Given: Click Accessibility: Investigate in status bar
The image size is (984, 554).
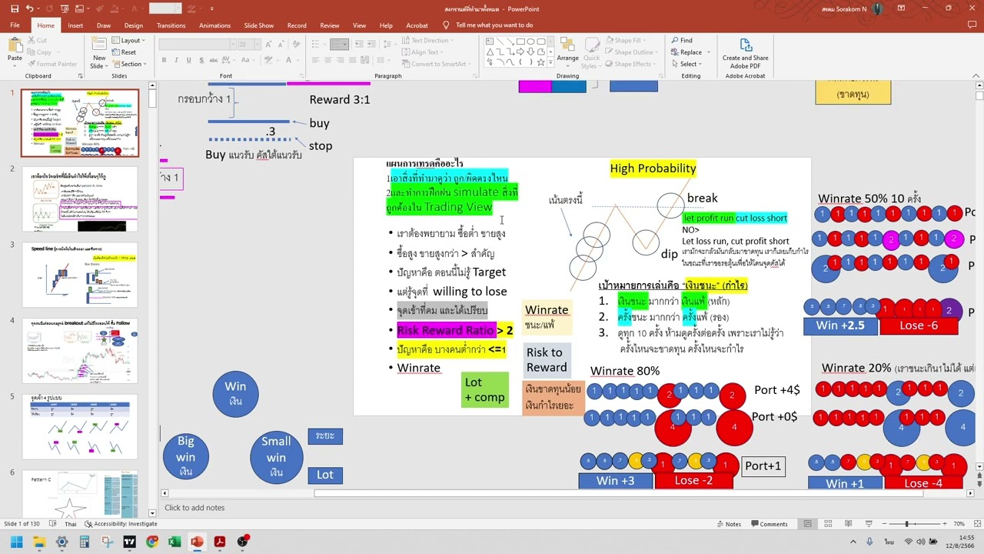Looking at the screenshot, I should 121,524.
